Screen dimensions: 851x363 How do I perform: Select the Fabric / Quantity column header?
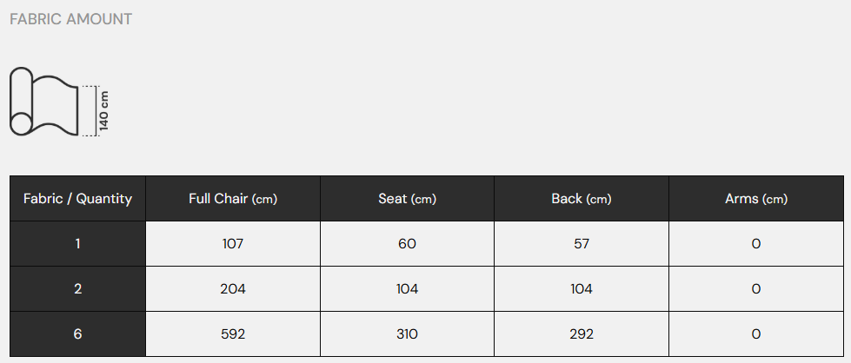coord(77,199)
